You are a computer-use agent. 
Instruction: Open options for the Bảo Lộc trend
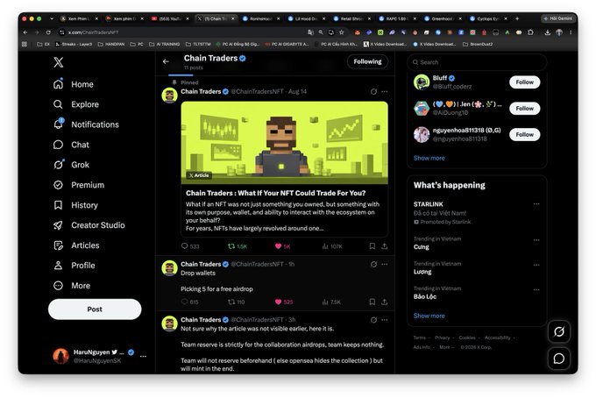click(536, 289)
